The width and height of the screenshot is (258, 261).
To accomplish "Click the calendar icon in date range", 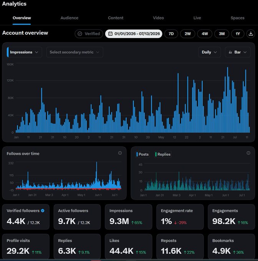I will pyautogui.click(x=110, y=34).
